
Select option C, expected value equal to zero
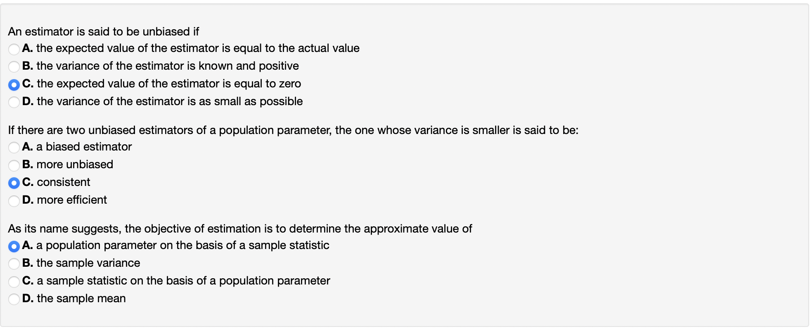(x=14, y=84)
